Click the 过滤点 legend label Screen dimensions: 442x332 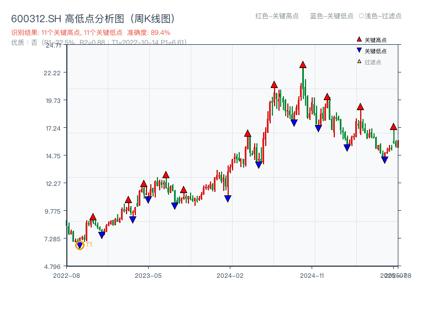pos(372,62)
